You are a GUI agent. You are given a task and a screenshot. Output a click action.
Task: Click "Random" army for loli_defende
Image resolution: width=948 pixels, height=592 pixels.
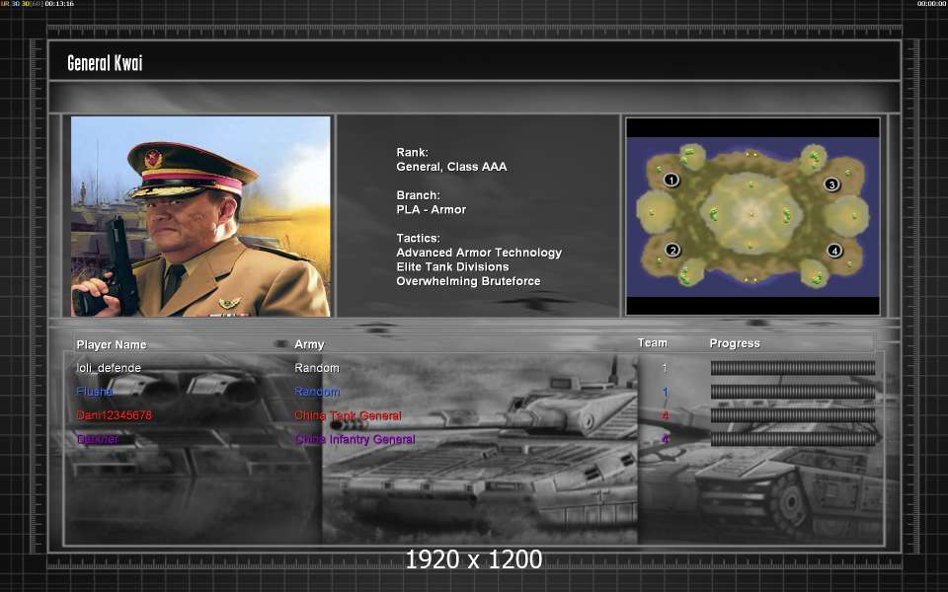tap(317, 368)
